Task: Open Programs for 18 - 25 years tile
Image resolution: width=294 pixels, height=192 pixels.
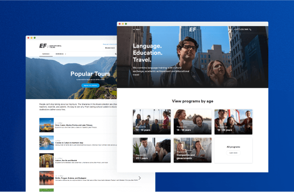Action: [233, 122]
